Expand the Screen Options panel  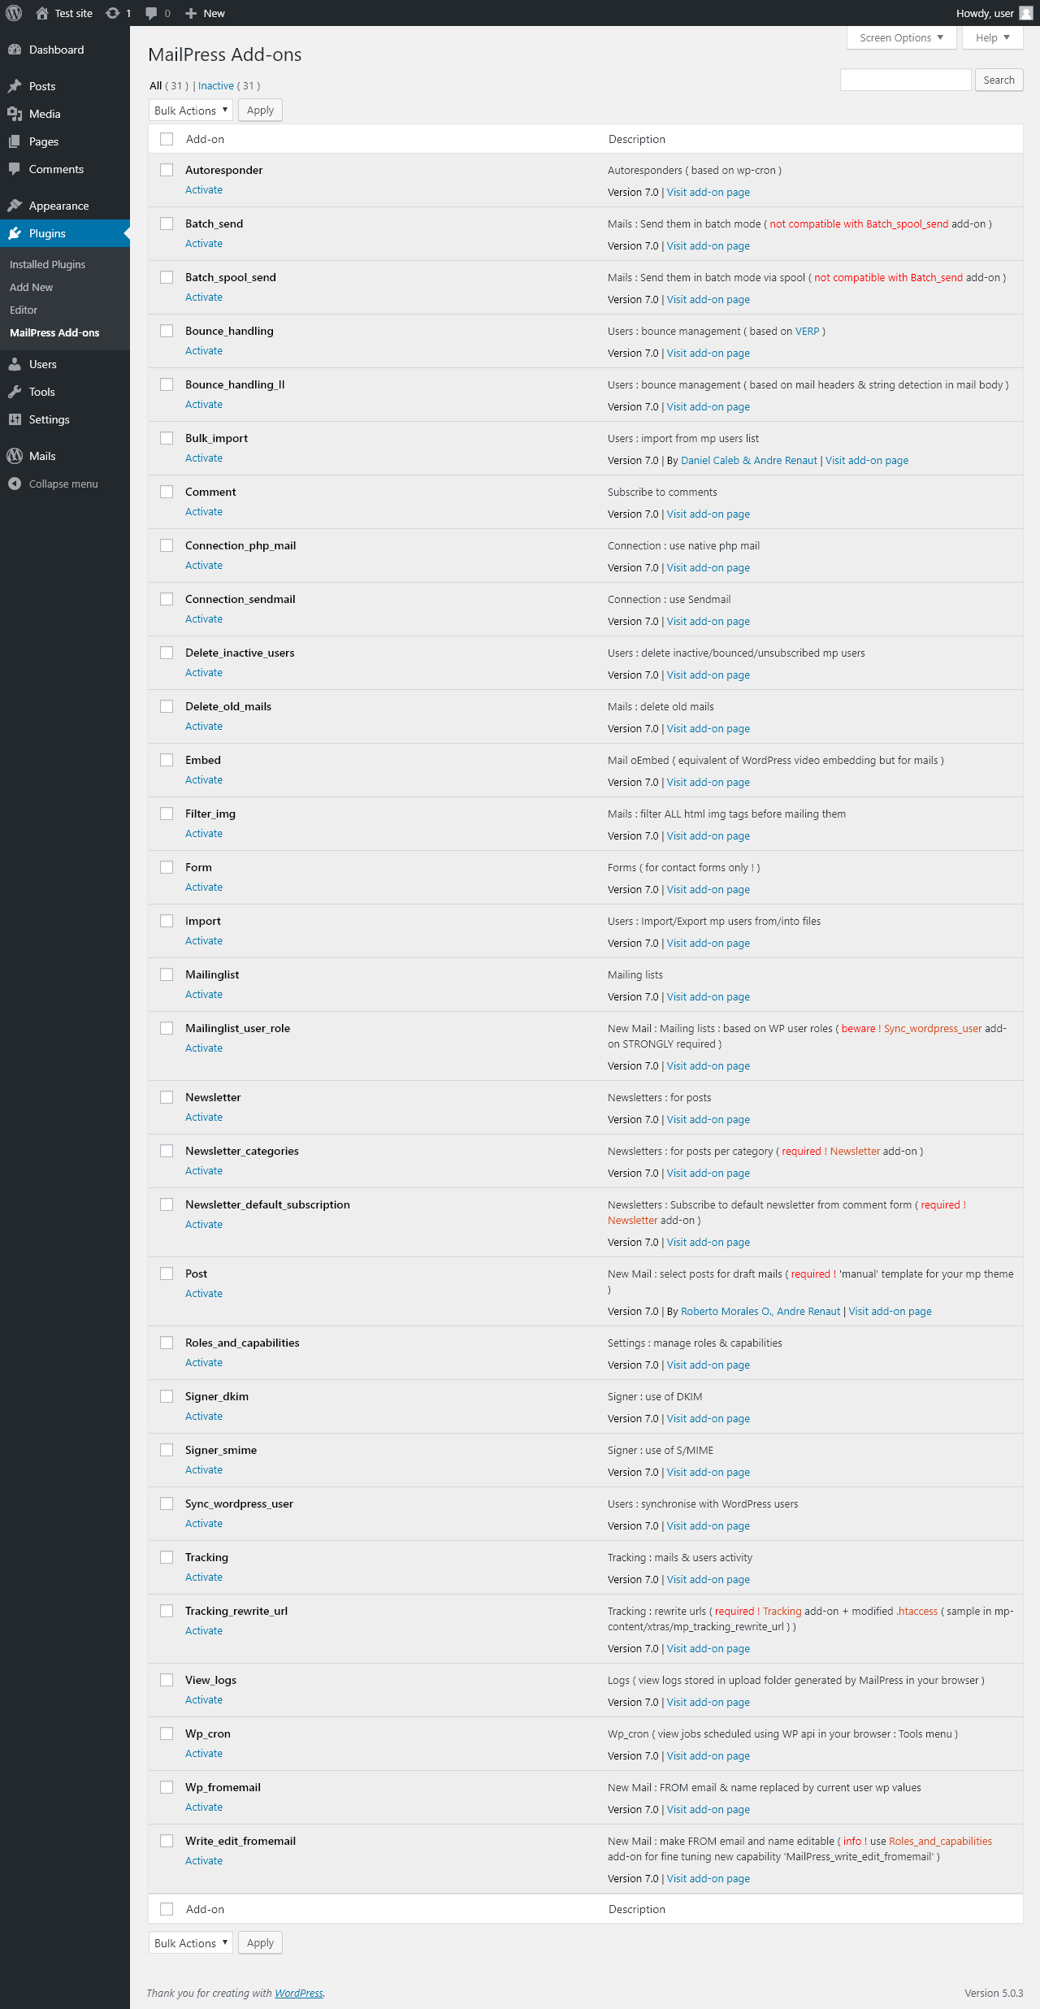902,38
